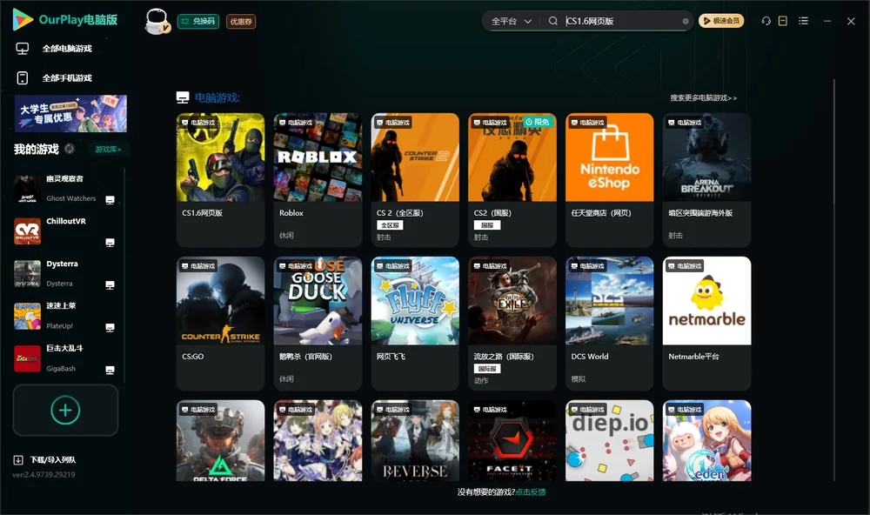
Task: Open the 下载/导入列队 menu entry
Action: 53,459
